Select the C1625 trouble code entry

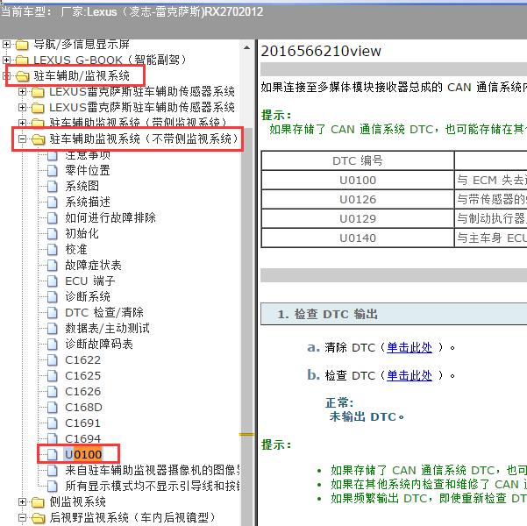pos(82,376)
